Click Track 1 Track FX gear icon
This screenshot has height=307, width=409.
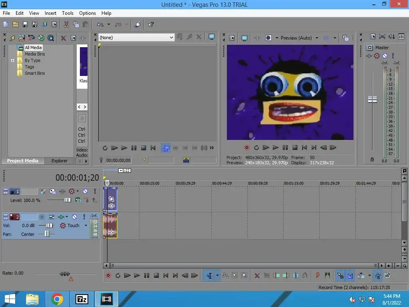[71, 191]
